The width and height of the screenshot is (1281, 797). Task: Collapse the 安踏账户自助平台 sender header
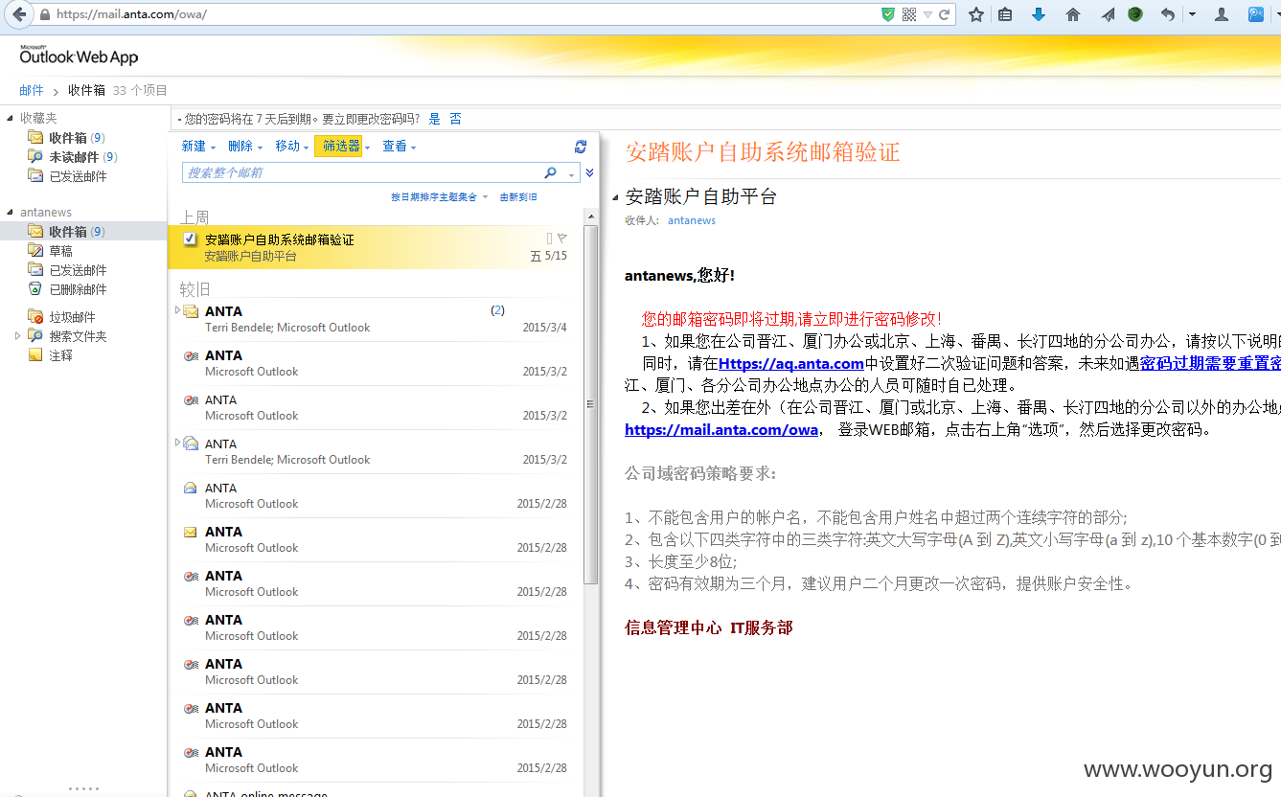615,197
